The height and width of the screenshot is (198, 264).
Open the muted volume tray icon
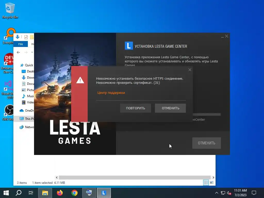click(x=229, y=193)
